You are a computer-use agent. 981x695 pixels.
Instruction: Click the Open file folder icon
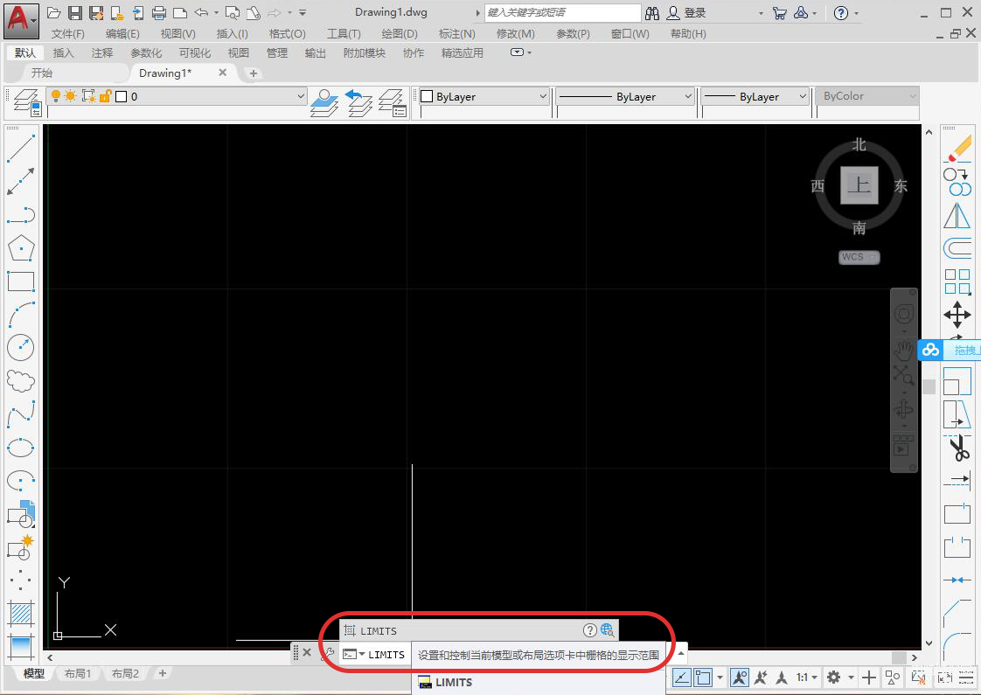pyautogui.click(x=54, y=12)
